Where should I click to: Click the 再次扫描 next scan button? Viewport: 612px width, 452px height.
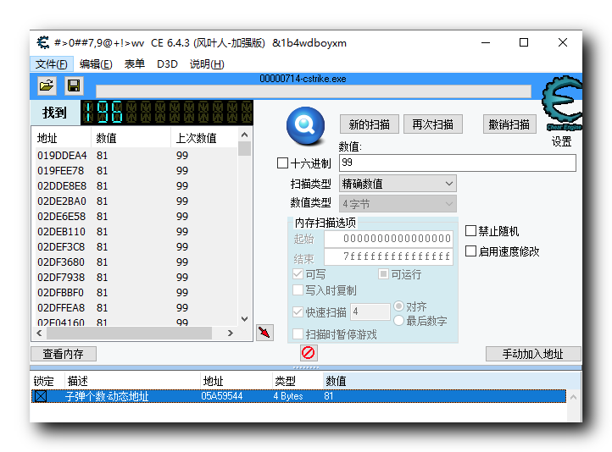(433, 124)
